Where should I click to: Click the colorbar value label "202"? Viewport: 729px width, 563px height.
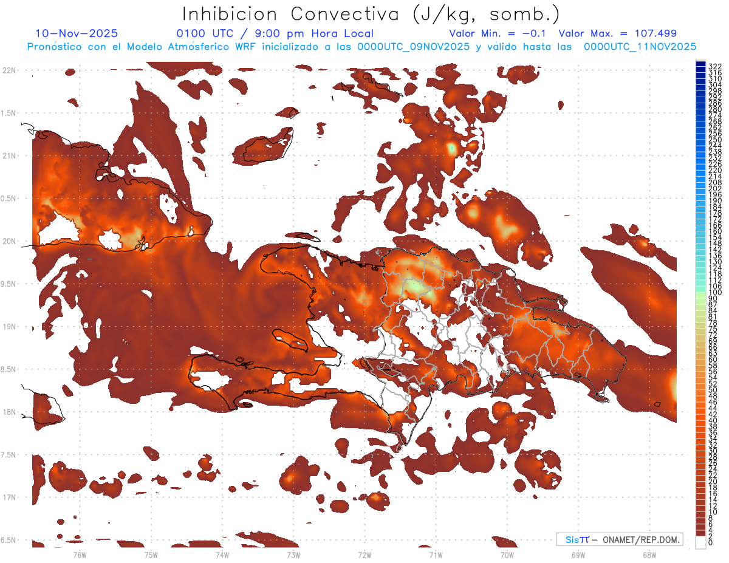715,188
